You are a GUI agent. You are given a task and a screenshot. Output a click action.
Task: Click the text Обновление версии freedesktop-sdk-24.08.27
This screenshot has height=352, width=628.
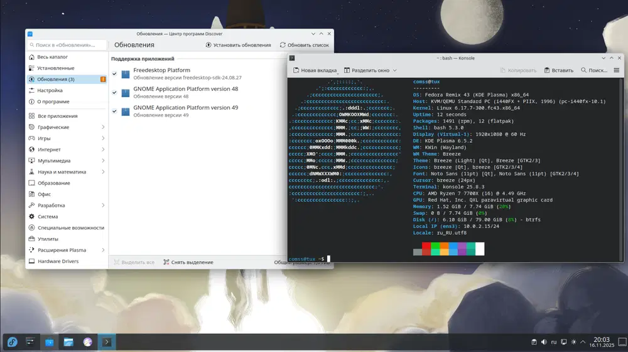pos(187,78)
